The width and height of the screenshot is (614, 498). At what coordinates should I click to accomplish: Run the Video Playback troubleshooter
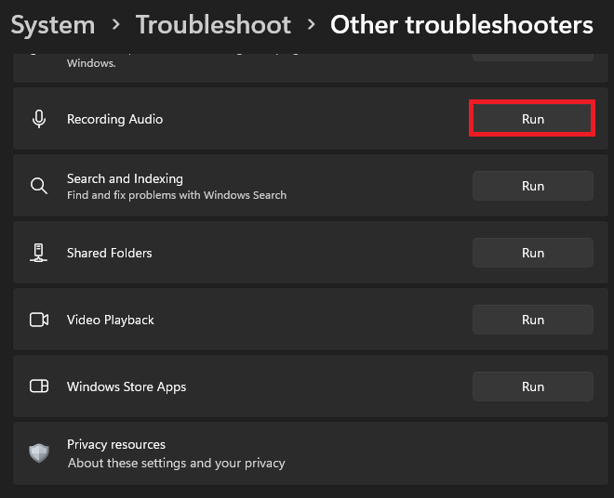point(532,320)
